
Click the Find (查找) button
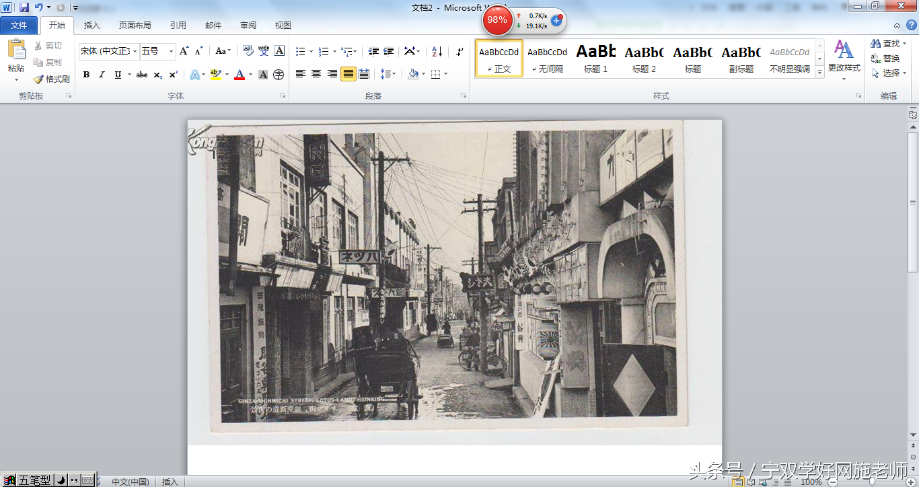[888, 44]
